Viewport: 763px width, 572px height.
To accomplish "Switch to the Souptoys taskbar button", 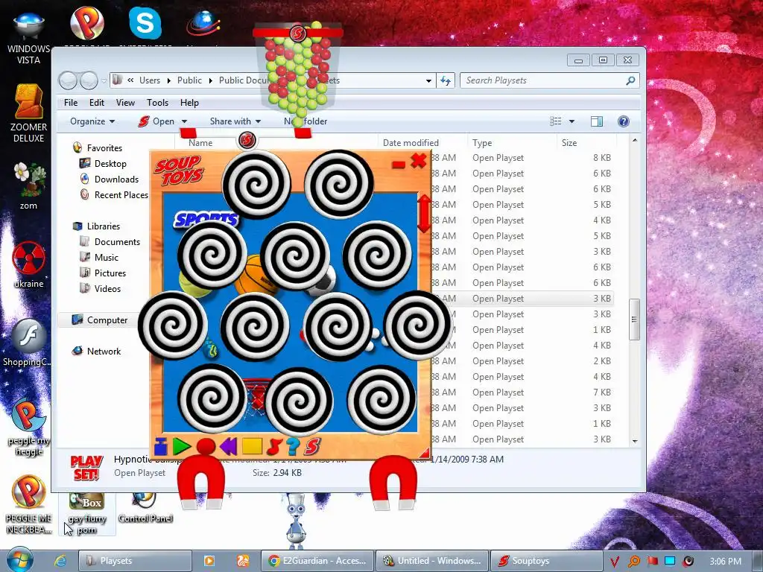I will [546, 561].
